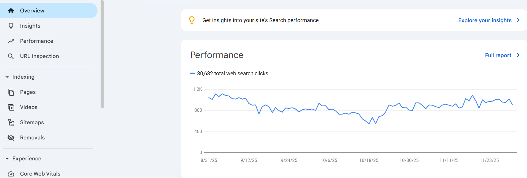This screenshot has height=178, width=527.
Task: Click the Videos play icon
Action: 11,107
